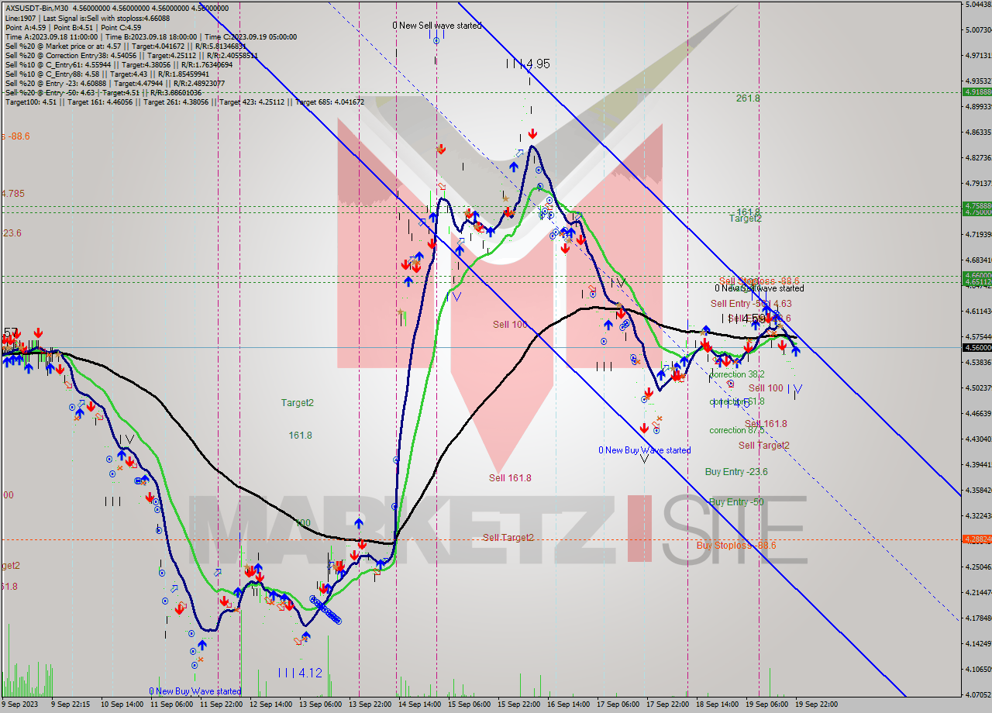Click the 'correction 38.2' label
Screen dimensions: 992x713
coord(737,374)
